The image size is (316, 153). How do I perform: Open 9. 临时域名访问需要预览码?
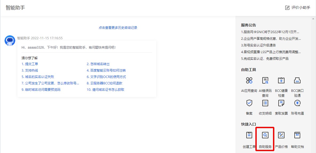click(x=41, y=90)
